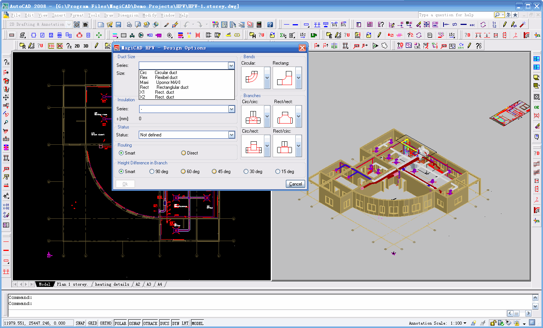Click the green circled play arrow icon

pos(141,35)
